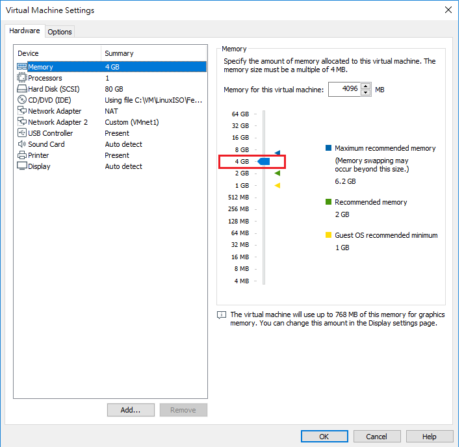464x447 pixels.
Task: Click the yellow guest OS minimum marker
Action: tap(277, 185)
